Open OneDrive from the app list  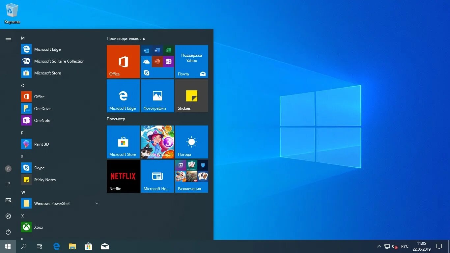(x=42, y=108)
